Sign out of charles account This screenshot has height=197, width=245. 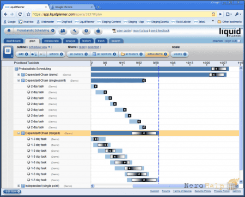pos(231,41)
